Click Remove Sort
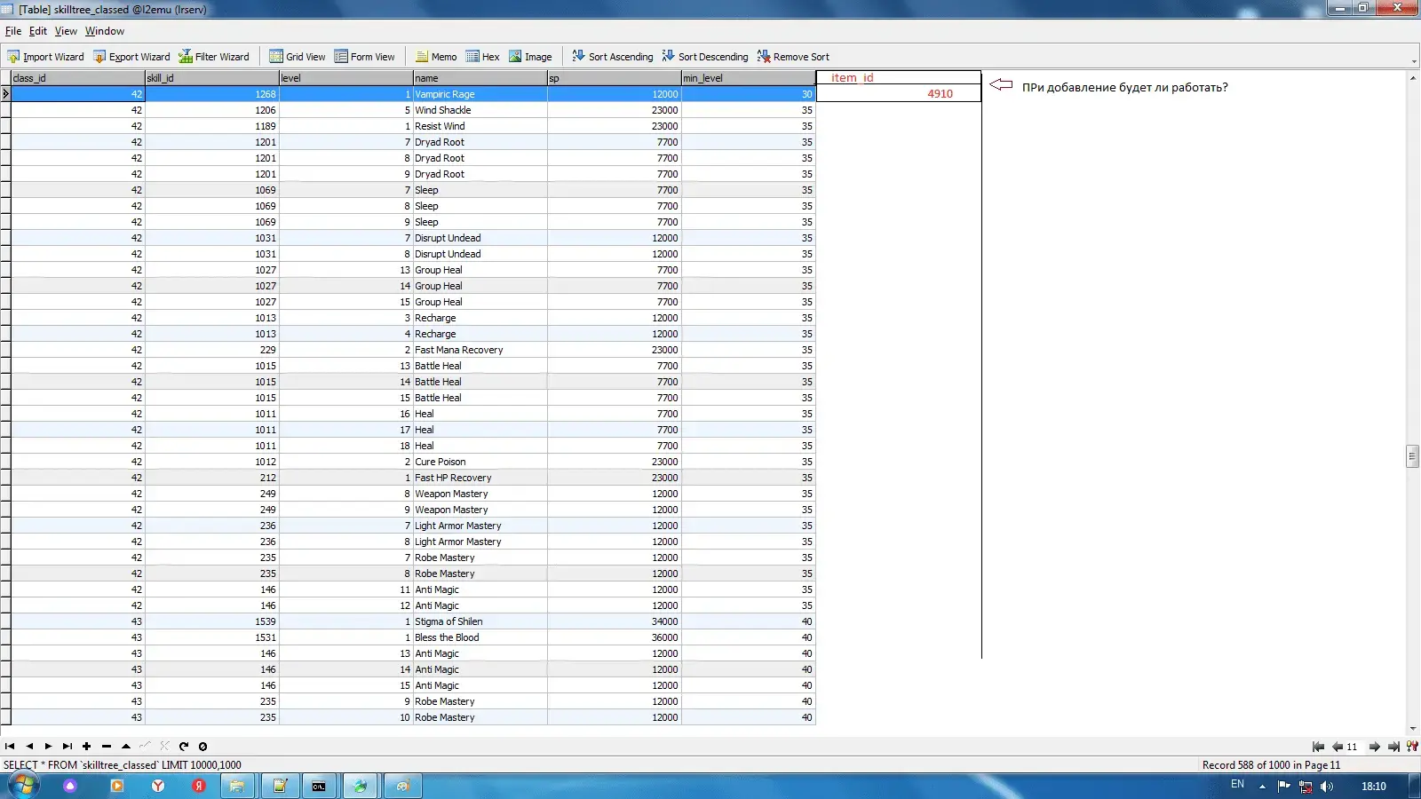1421x799 pixels. click(793, 57)
